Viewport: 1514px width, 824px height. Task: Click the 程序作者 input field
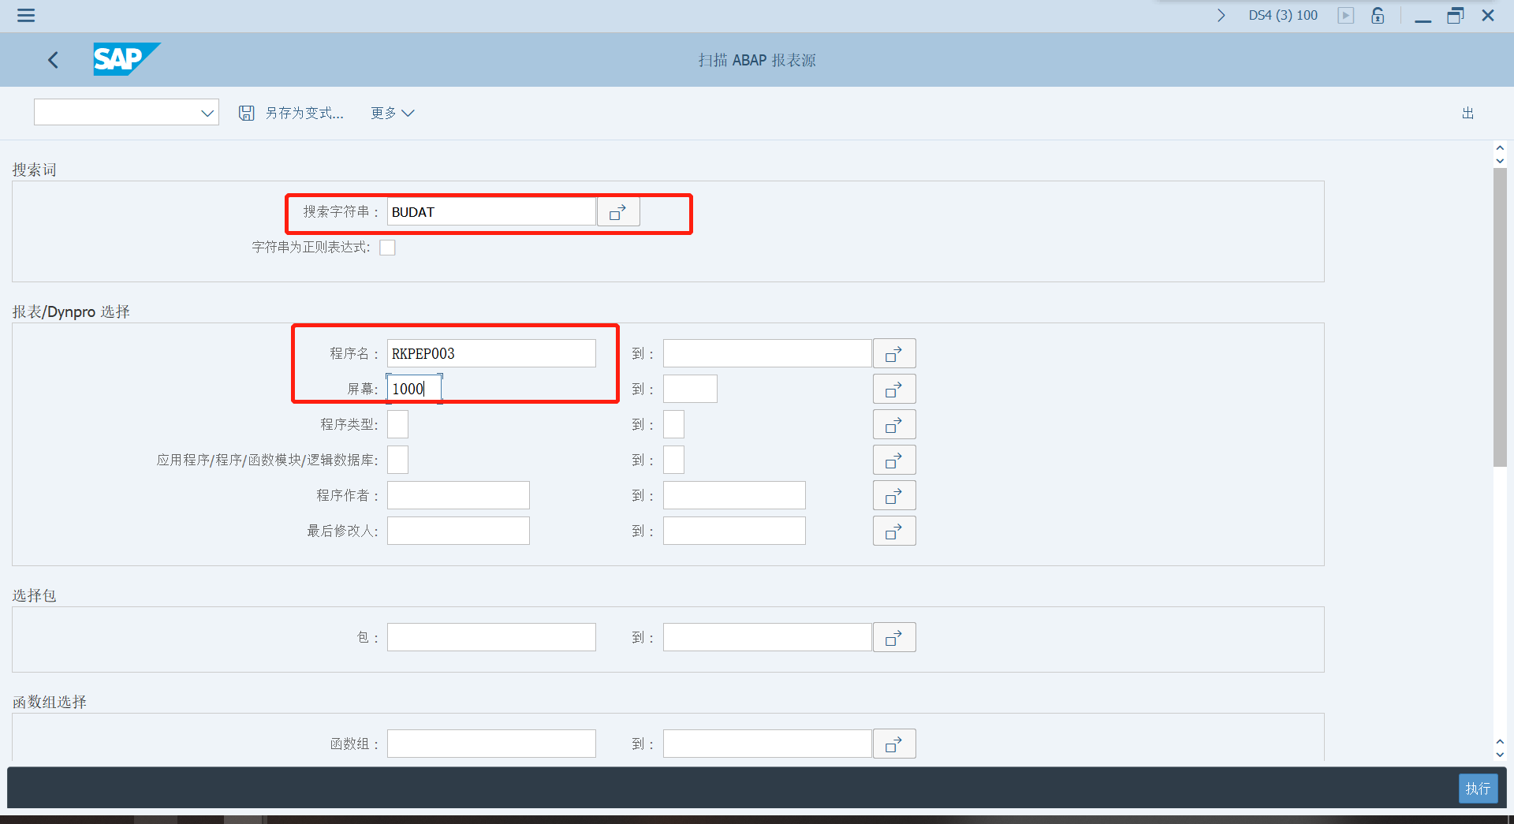457,494
